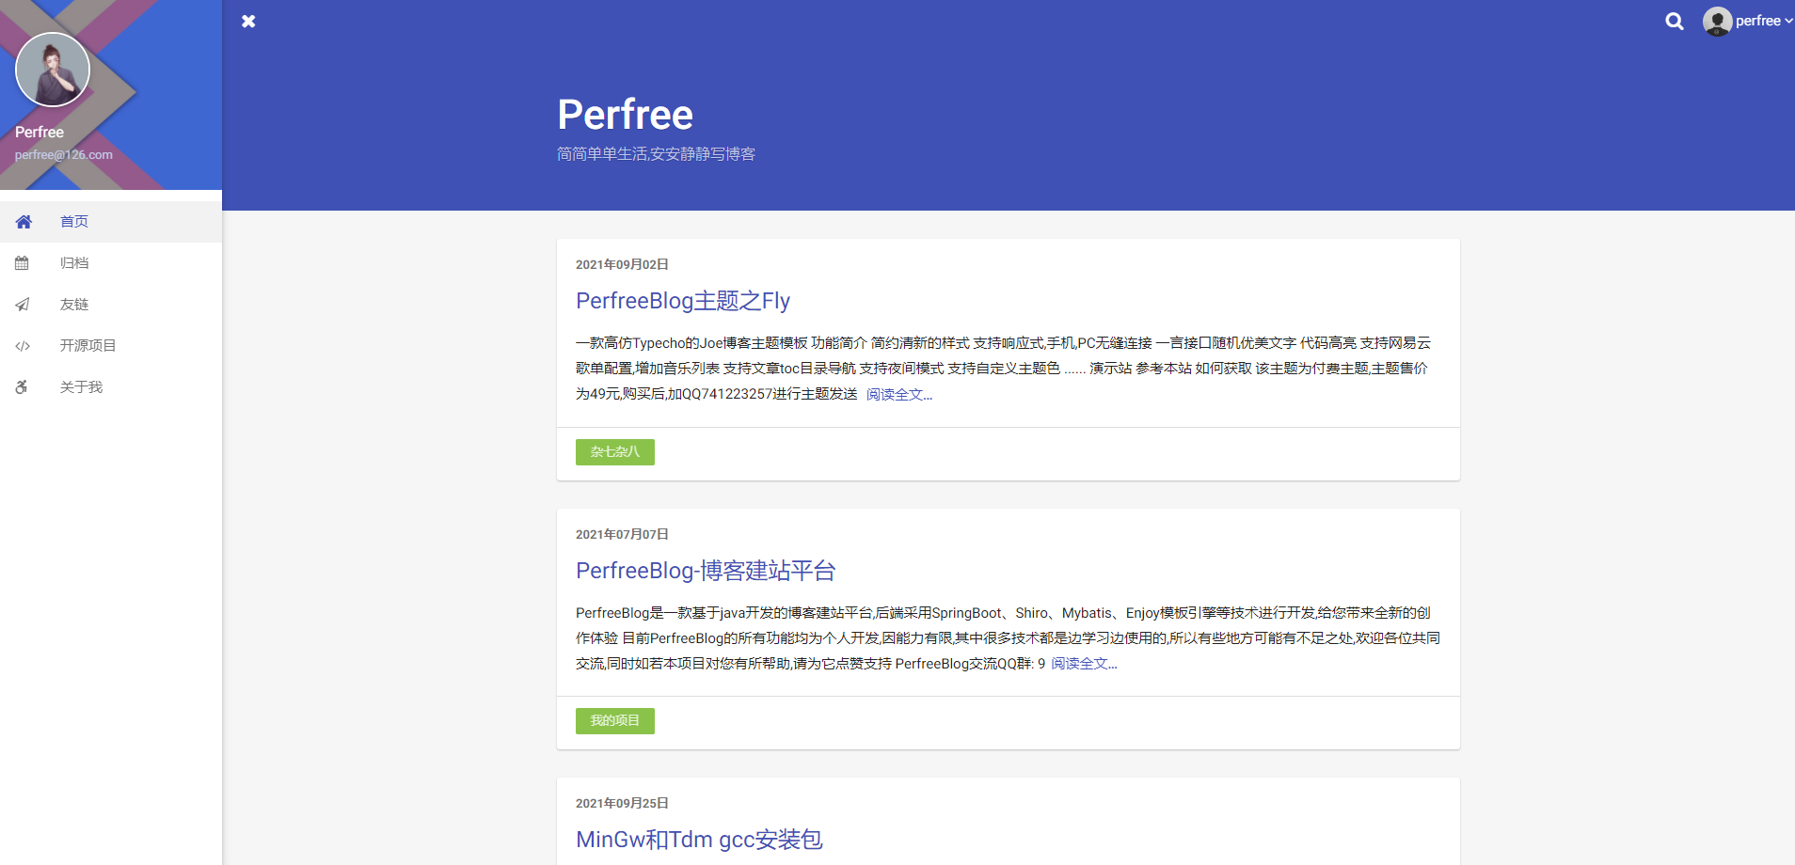The image size is (1795, 865).
Task: Click the perfree@126.com email address
Action: 64,155
